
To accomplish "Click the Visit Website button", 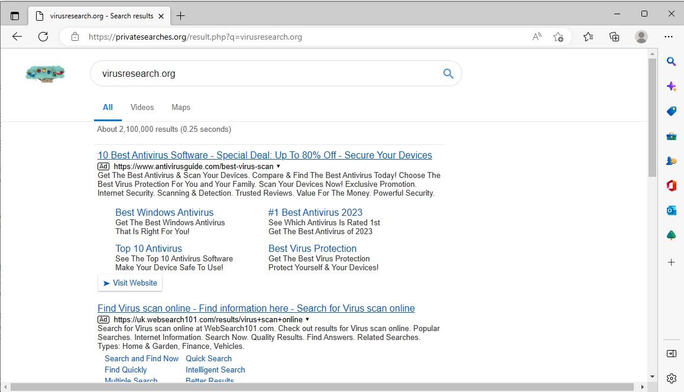I will 130,283.
